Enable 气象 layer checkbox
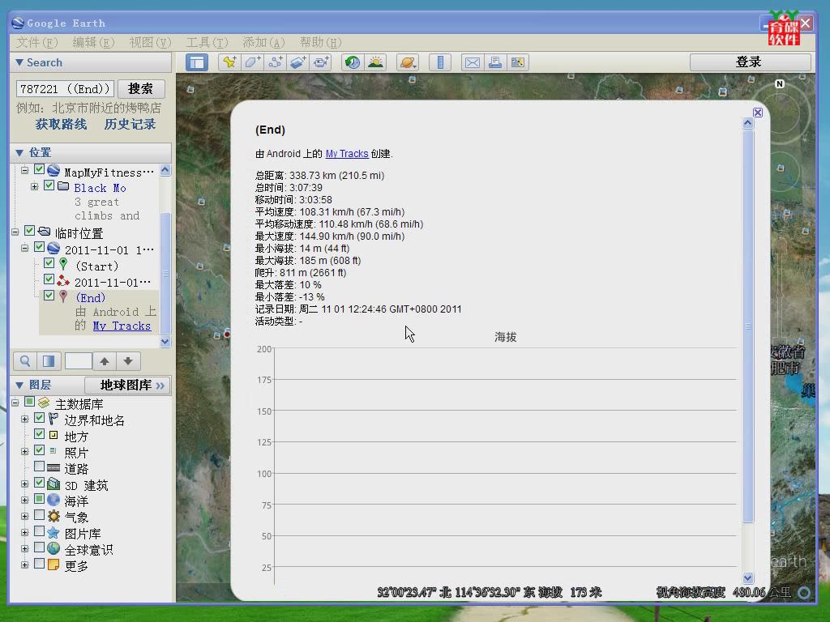Image resolution: width=830 pixels, height=622 pixels. (x=39, y=514)
